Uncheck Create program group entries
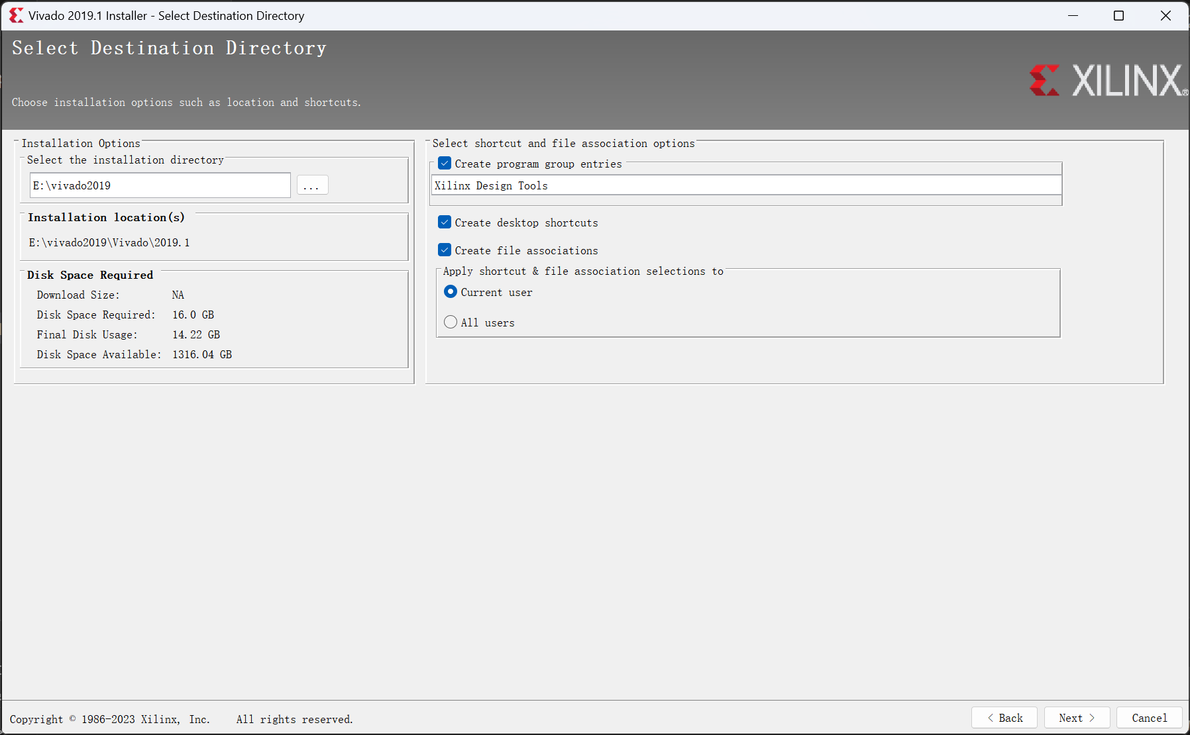This screenshot has height=735, width=1190. pyautogui.click(x=445, y=164)
